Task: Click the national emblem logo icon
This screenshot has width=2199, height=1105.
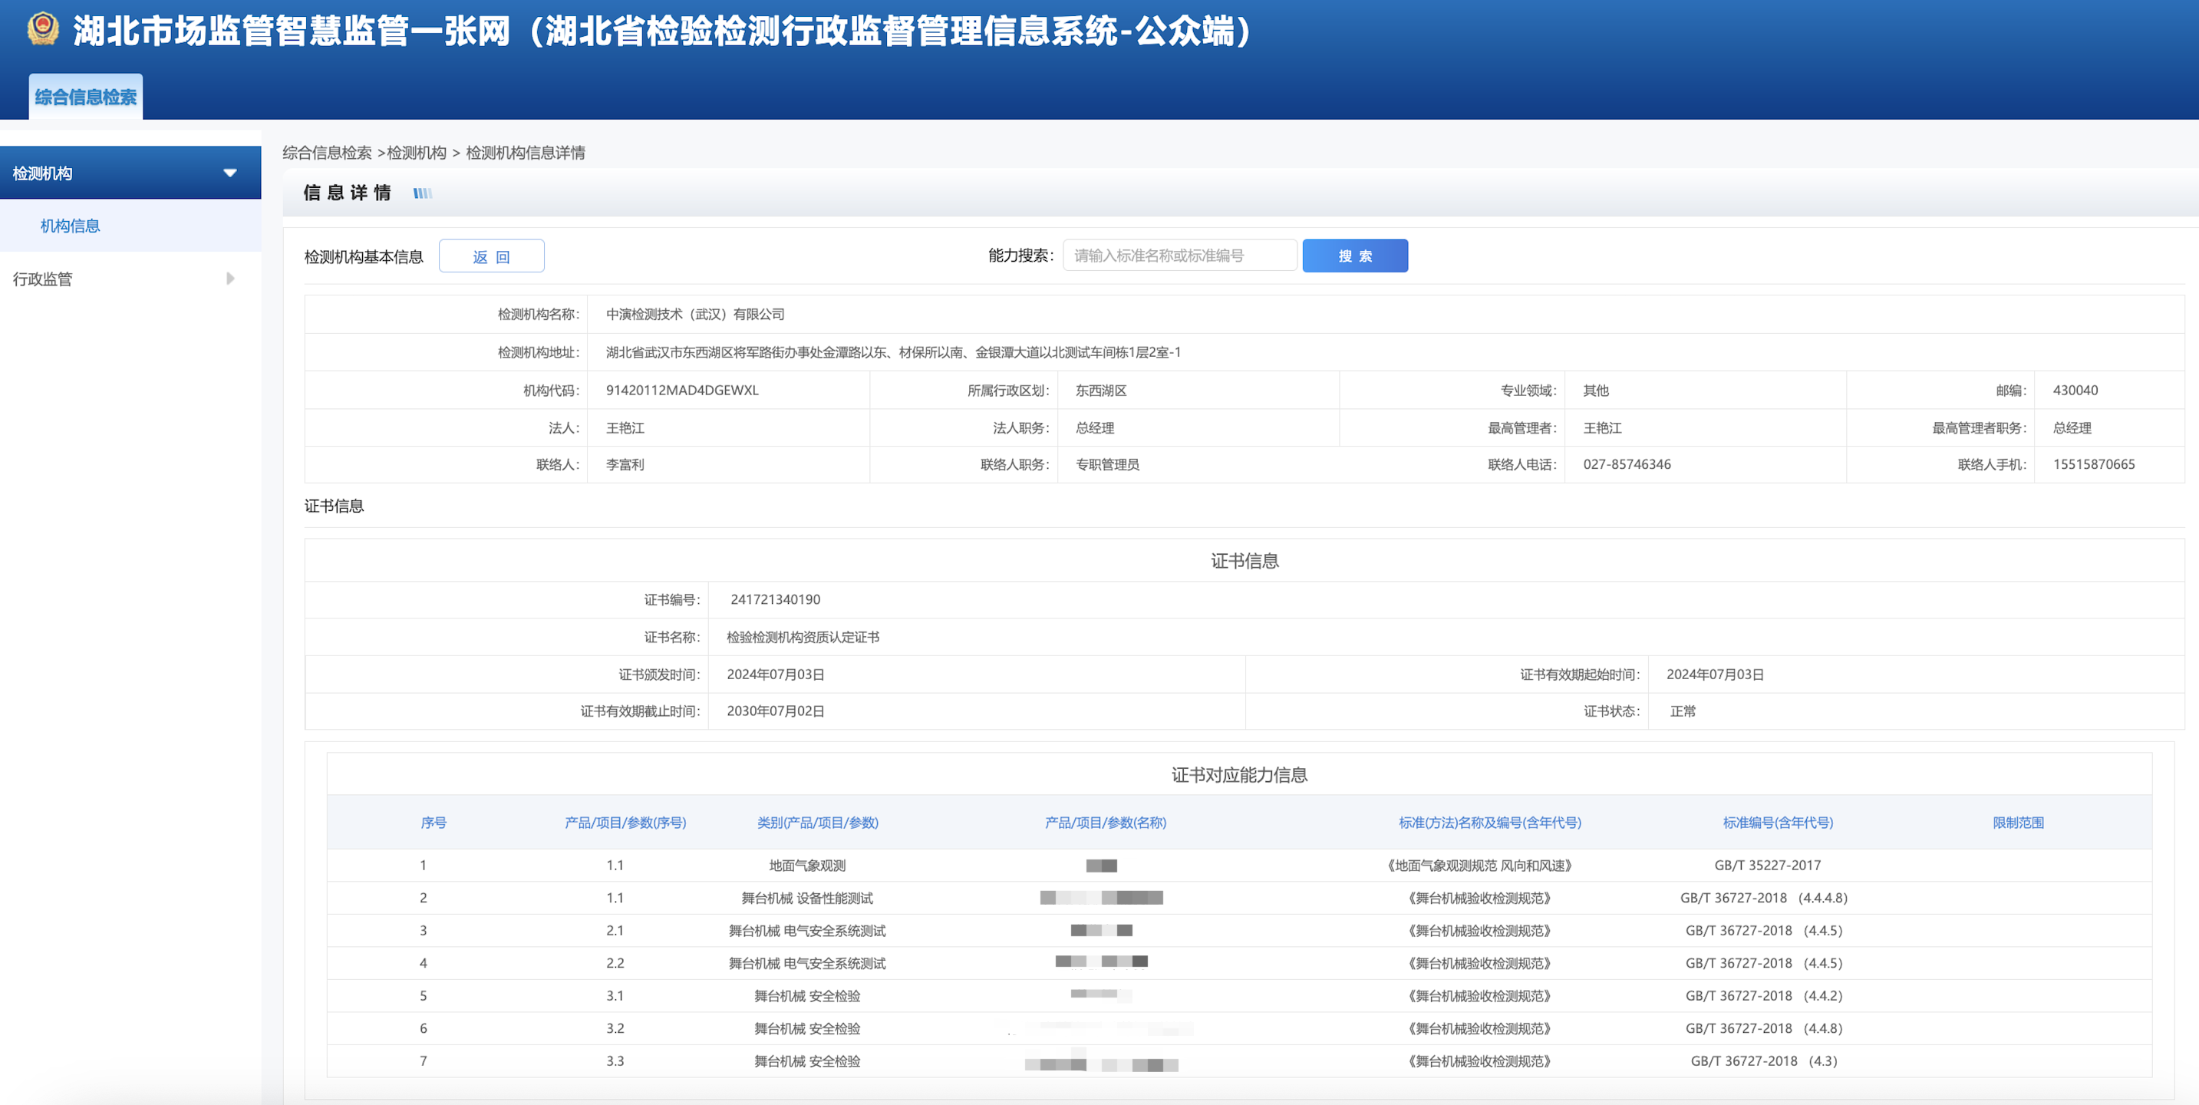Action: pos(43,29)
